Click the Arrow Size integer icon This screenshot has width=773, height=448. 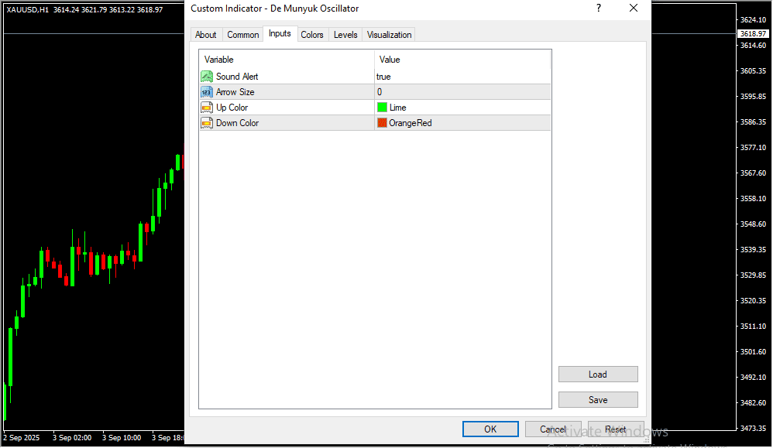[207, 92]
